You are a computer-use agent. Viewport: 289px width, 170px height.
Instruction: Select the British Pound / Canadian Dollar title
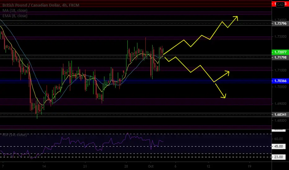tap(31, 5)
